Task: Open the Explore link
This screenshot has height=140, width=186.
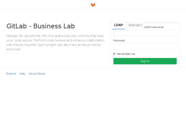Action: [x=11, y=74]
